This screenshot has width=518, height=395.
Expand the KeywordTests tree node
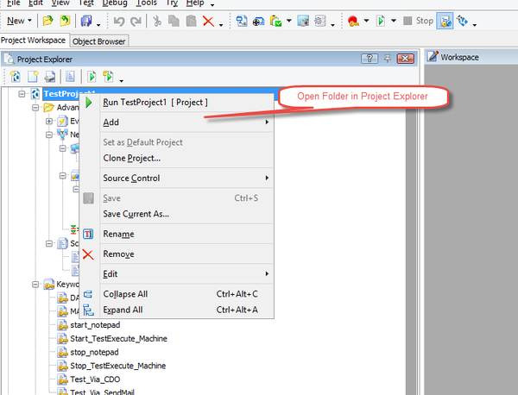click(35, 284)
